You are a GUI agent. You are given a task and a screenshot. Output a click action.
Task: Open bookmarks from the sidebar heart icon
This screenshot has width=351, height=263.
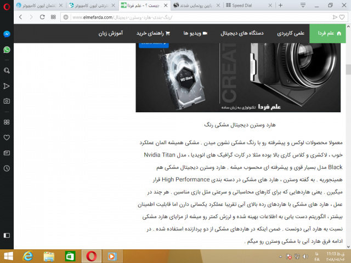[x=7, y=138]
